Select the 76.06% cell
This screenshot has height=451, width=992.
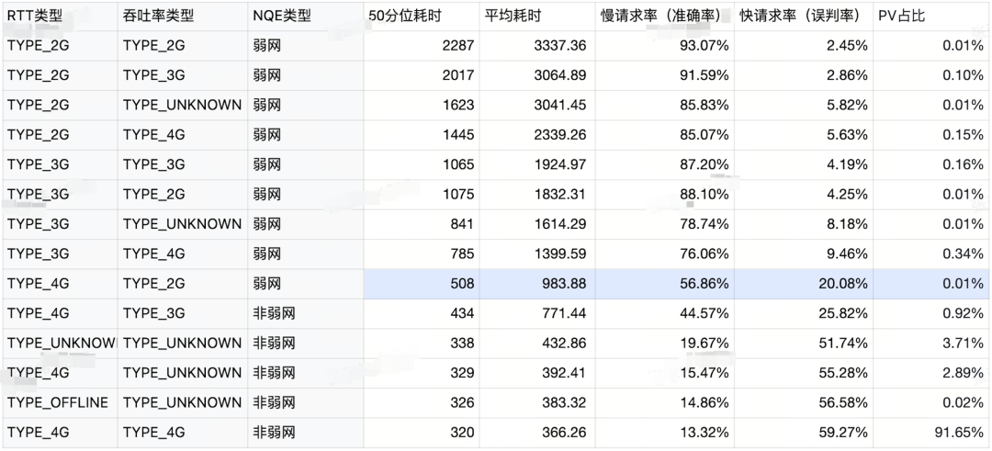(x=665, y=254)
